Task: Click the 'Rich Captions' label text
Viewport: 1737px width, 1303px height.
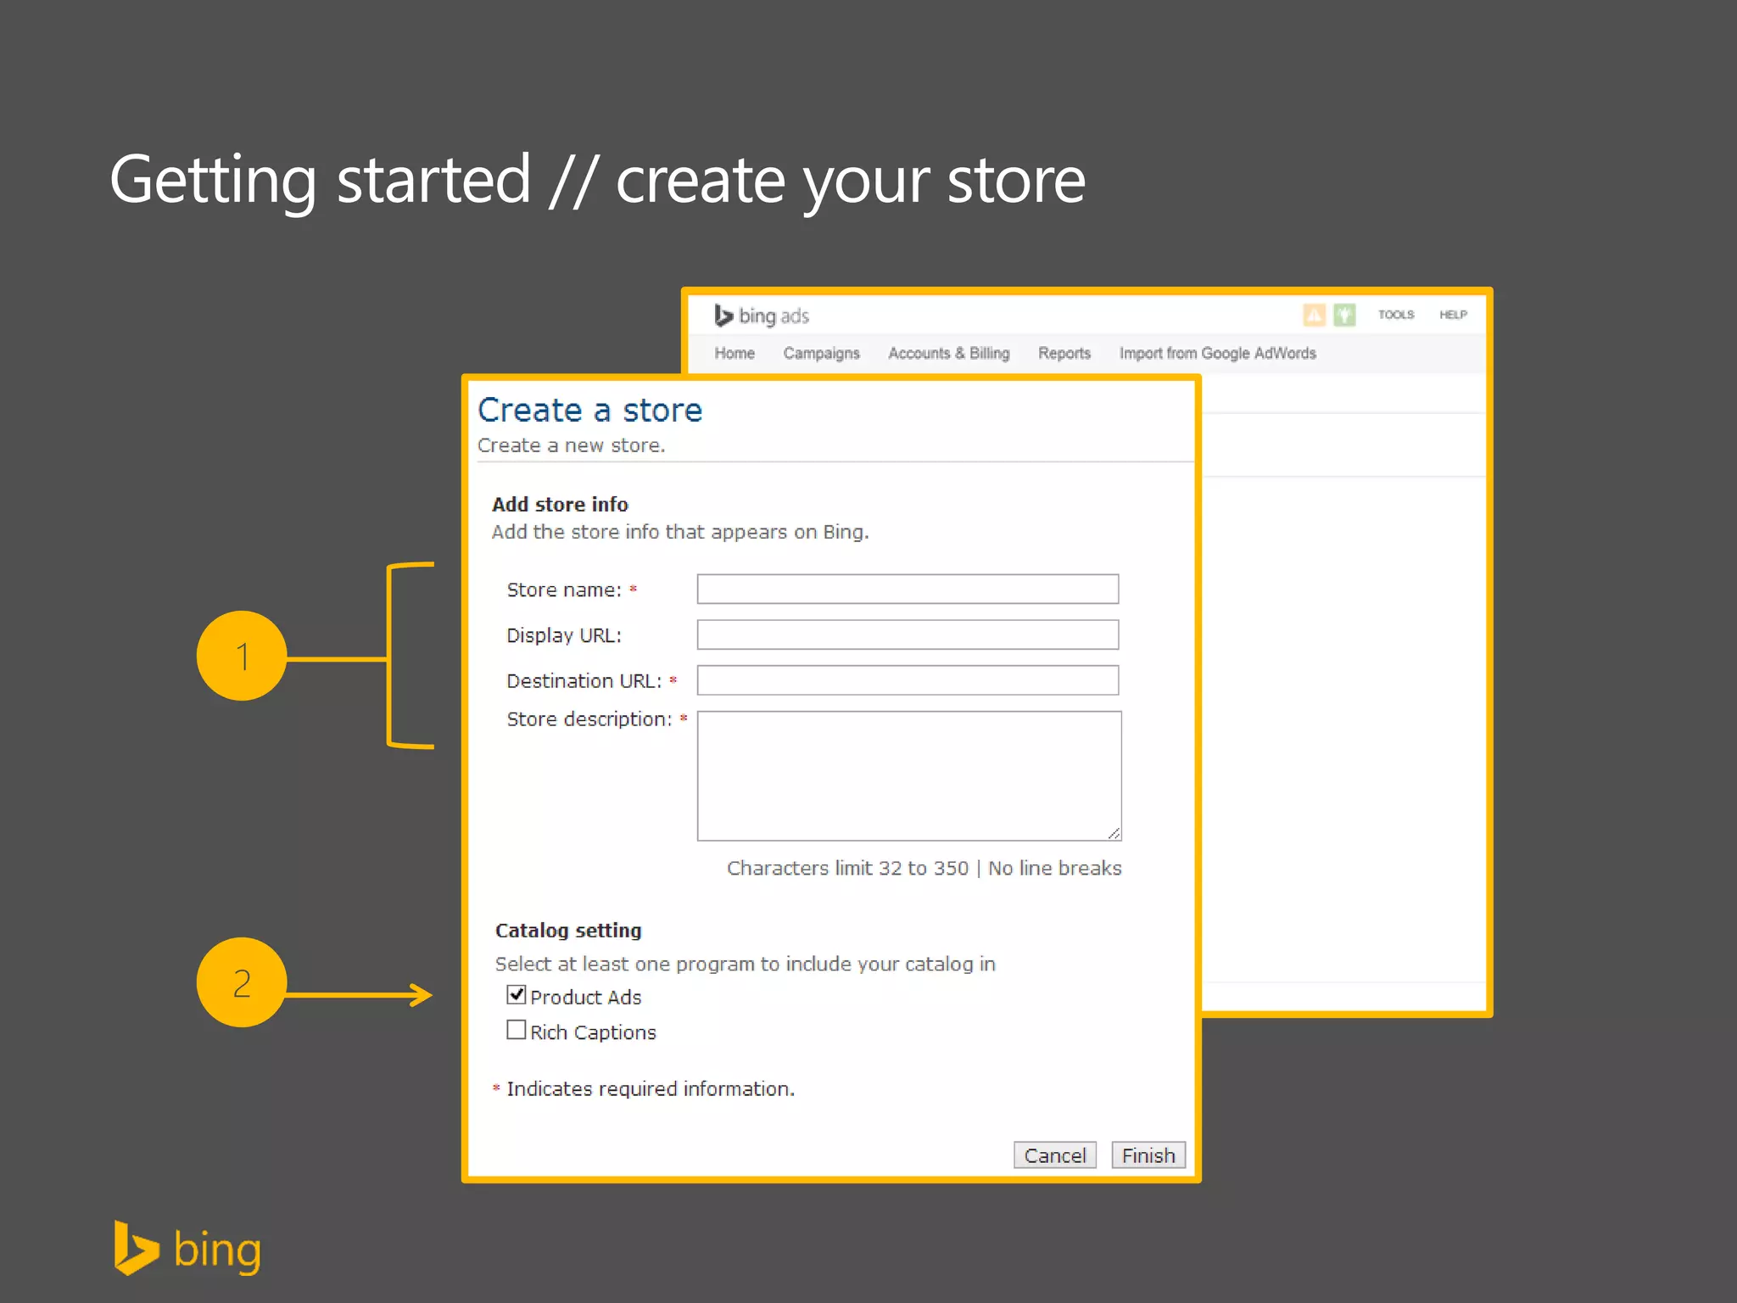Action: tap(593, 1032)
